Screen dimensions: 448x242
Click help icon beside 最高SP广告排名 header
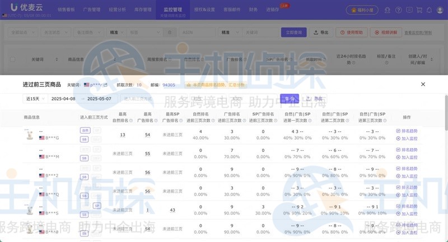181,121
